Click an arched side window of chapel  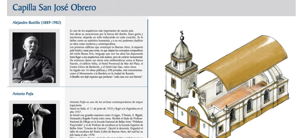249,104
